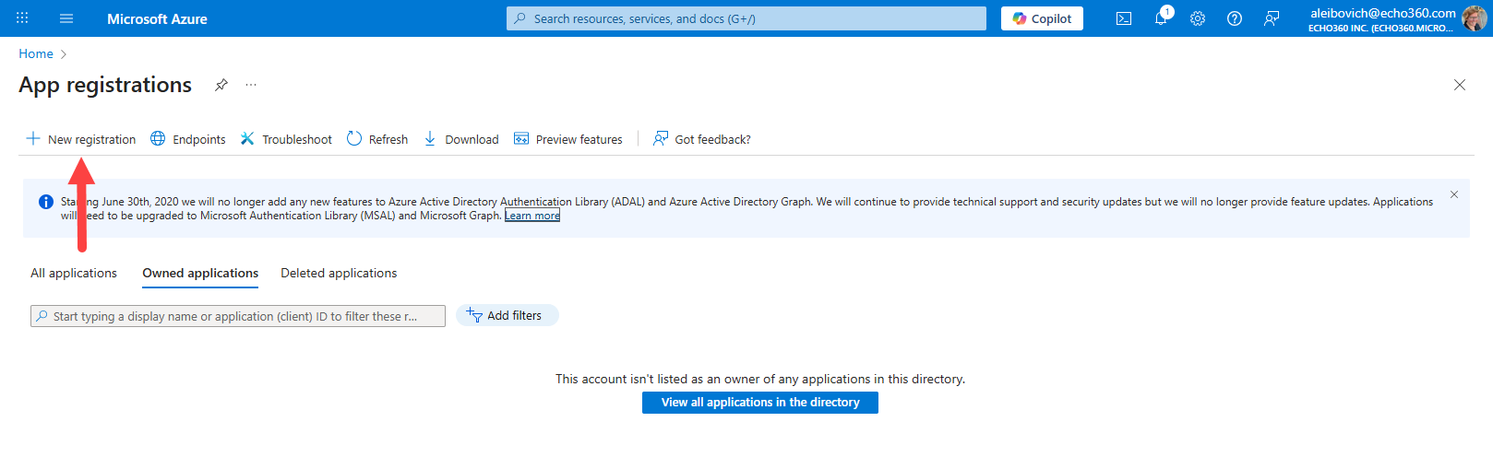Image resolution: width=1493 pixels, height=457 pixels.
Task: Click the Microsoft Azure title
Action: [157, 18]
